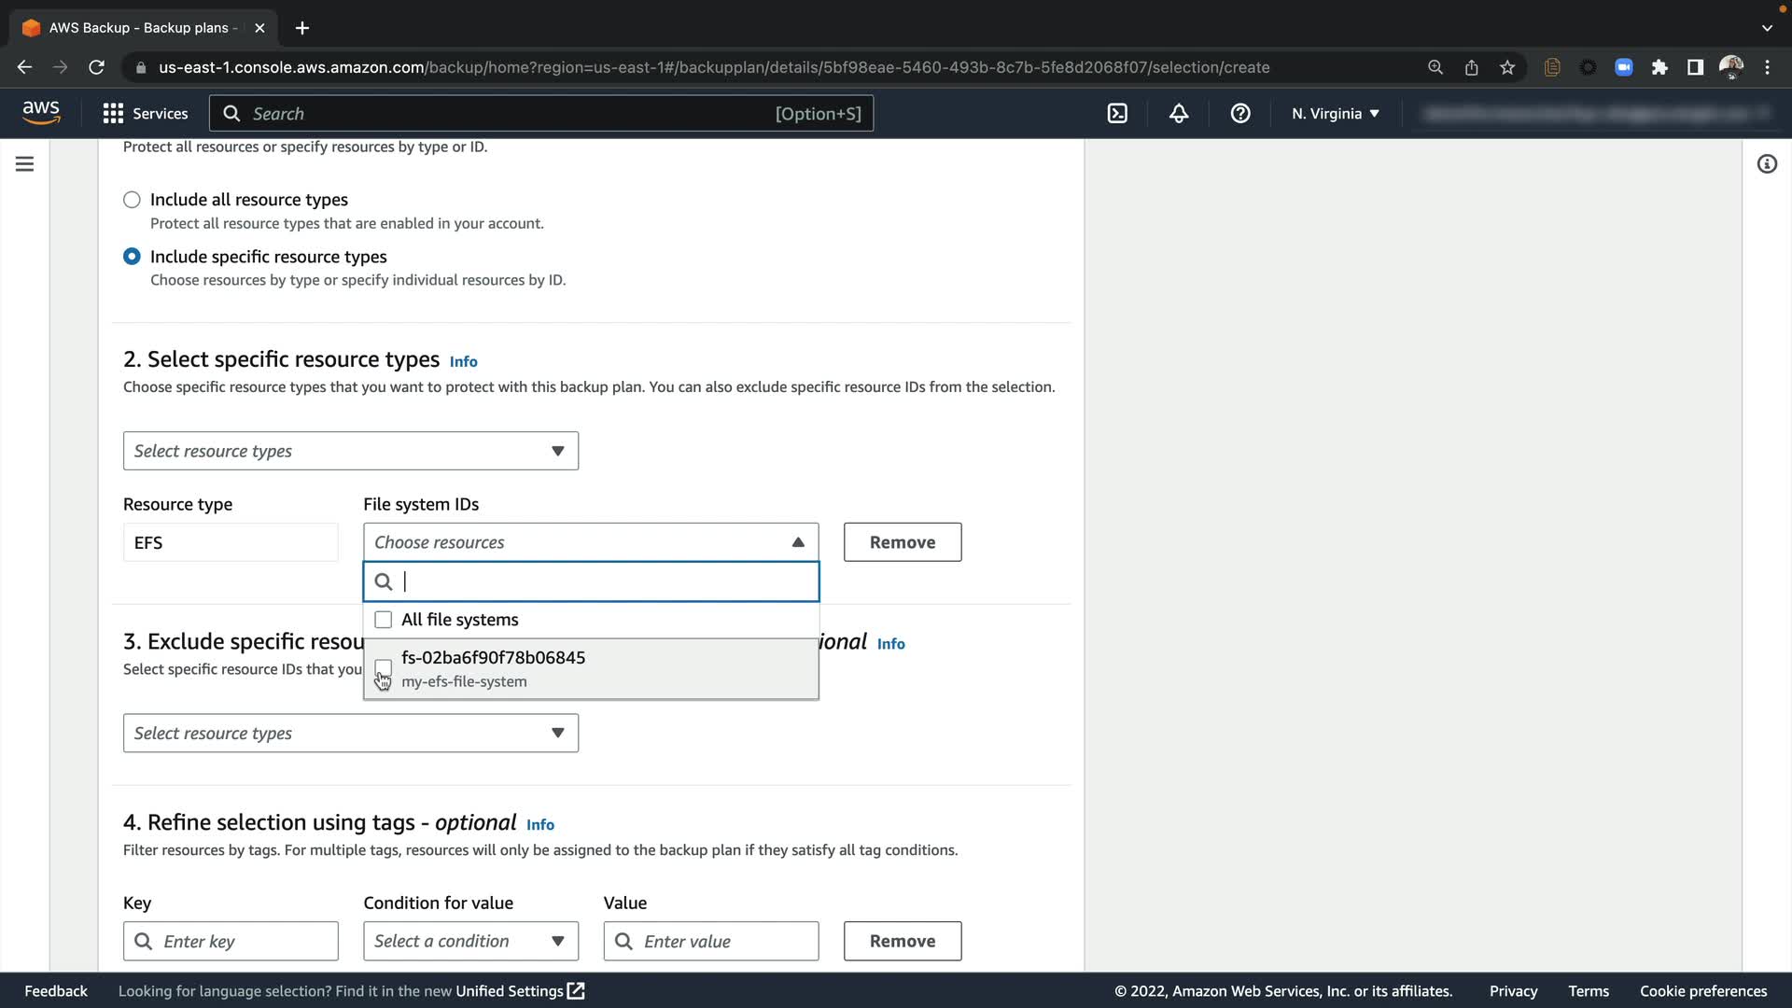Check the All file systems checkbox

point(383,620)
